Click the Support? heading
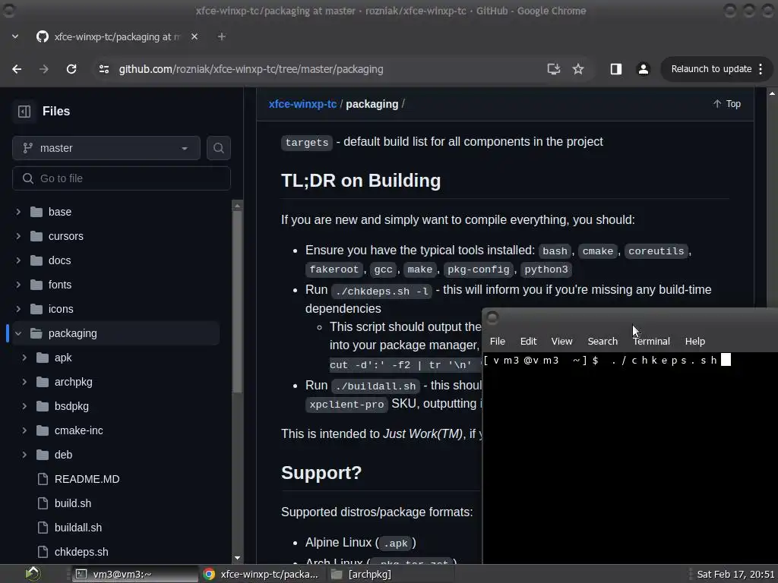Image resolution: width=778 pixels, height=583 pixels. pos(321,473)
